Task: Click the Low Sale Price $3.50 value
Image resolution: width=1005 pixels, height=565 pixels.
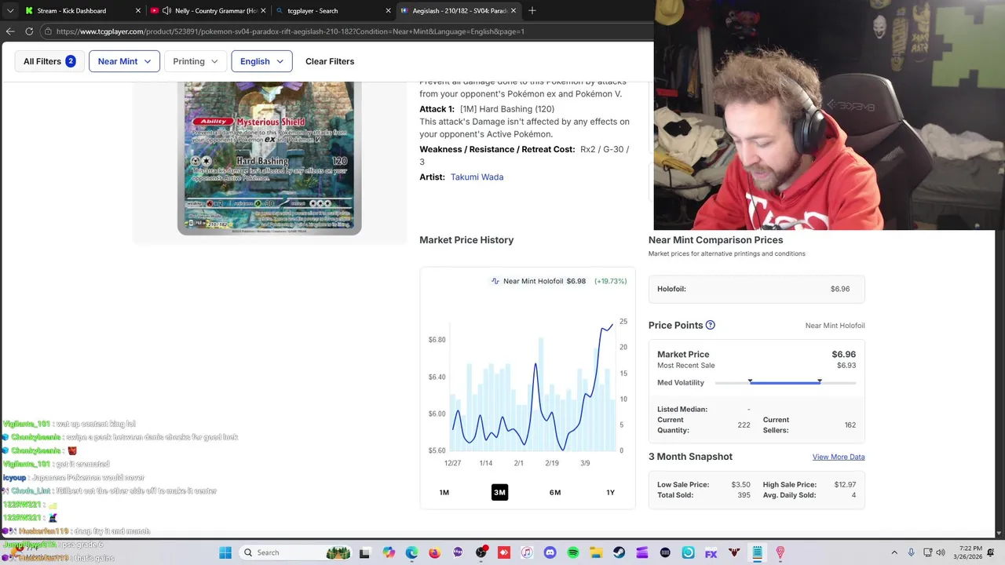Action: 740,485
